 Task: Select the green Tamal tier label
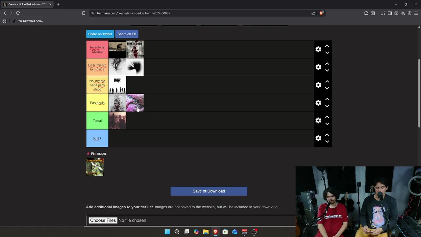97,120
